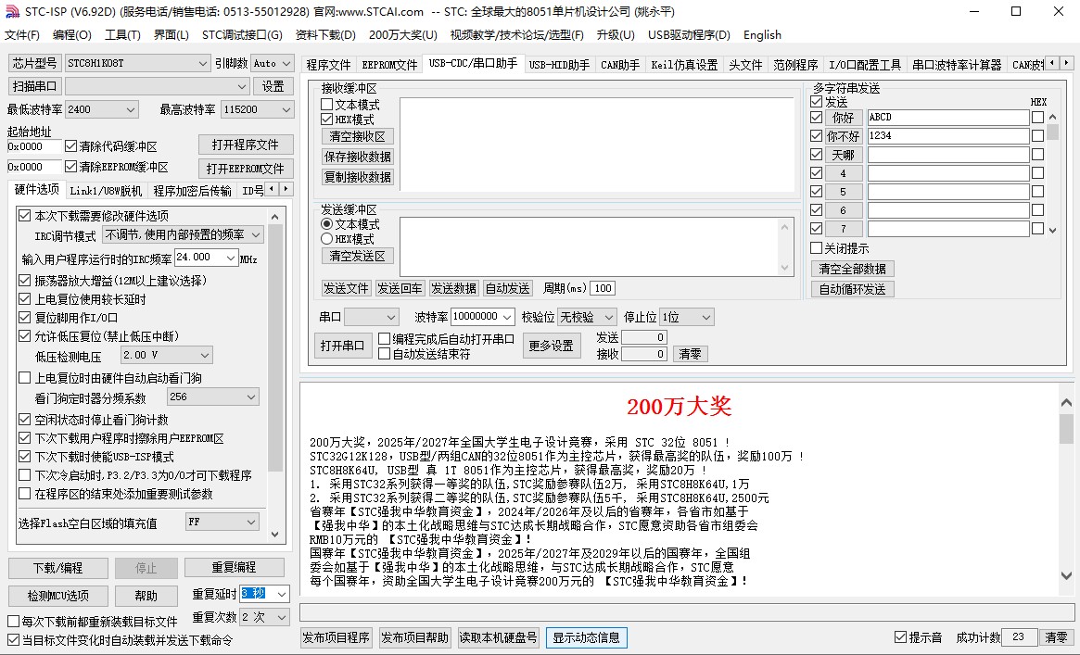Click hardware options list scroll down arrow
Viewport: 1080px width, 655px height.
coord(274,534)
